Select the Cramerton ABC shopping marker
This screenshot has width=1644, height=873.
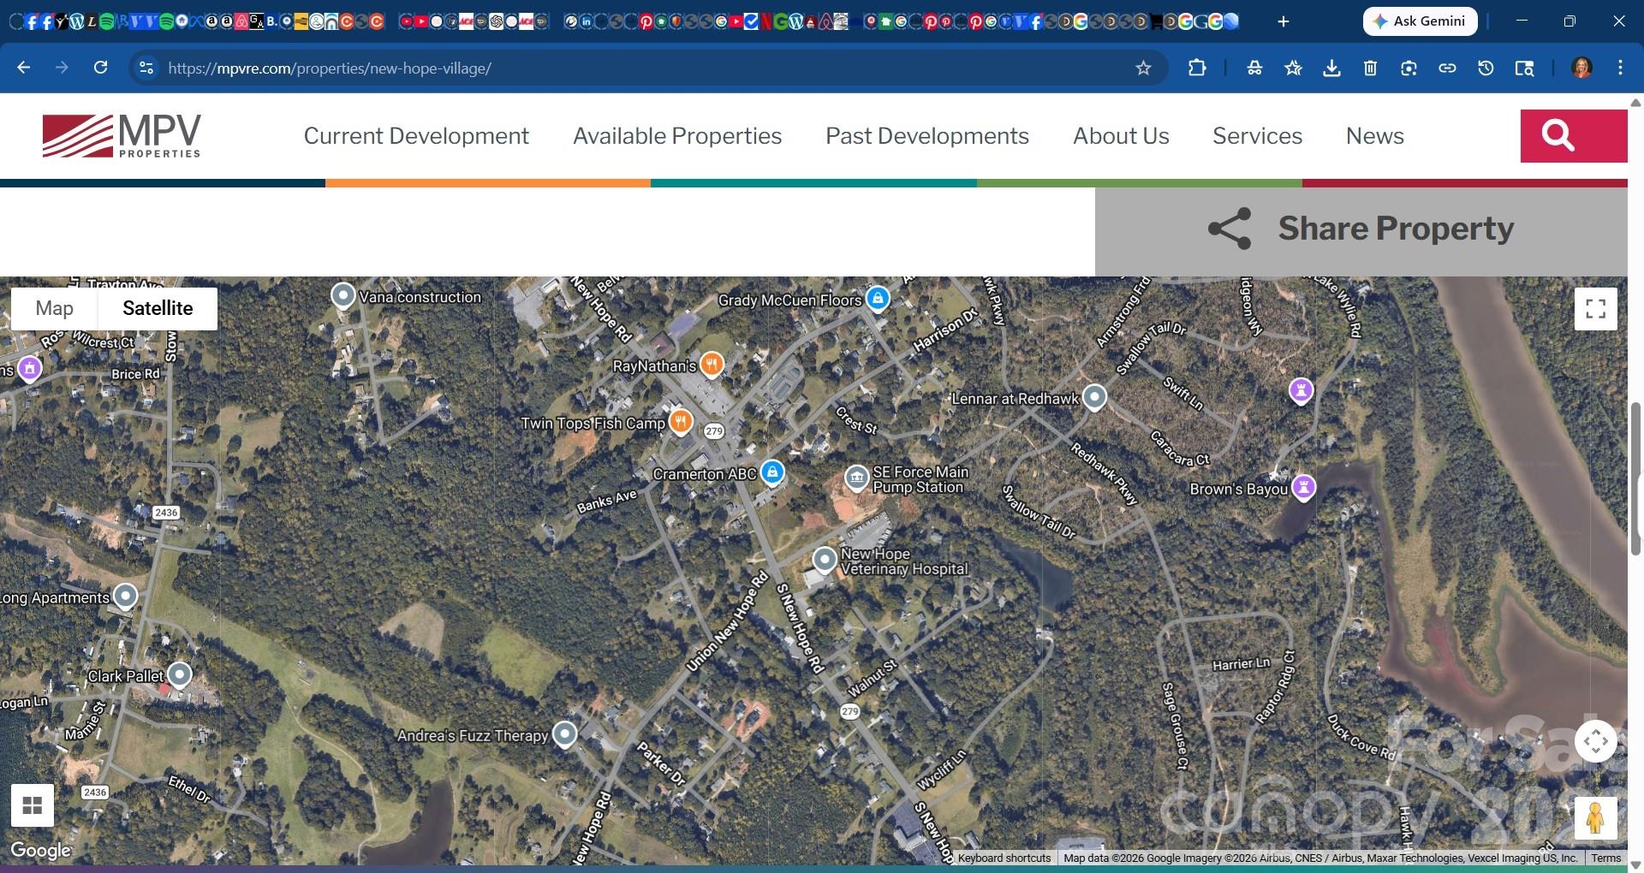tap(772, 472)
